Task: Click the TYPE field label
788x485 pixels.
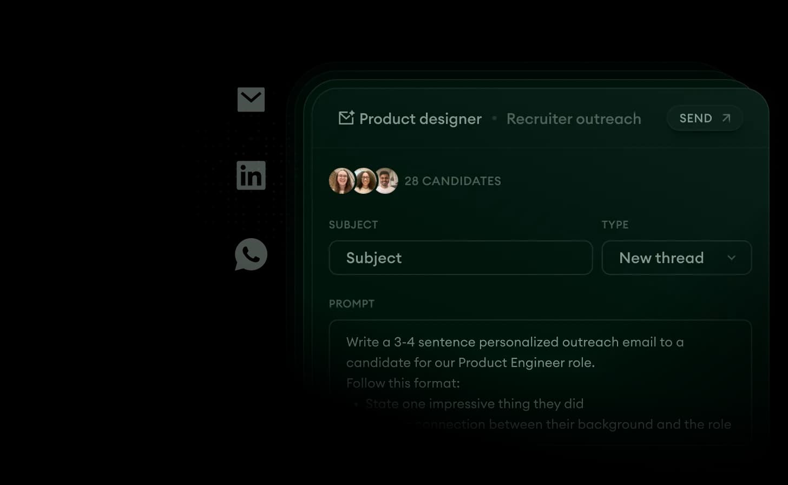Action: [615, 225]
